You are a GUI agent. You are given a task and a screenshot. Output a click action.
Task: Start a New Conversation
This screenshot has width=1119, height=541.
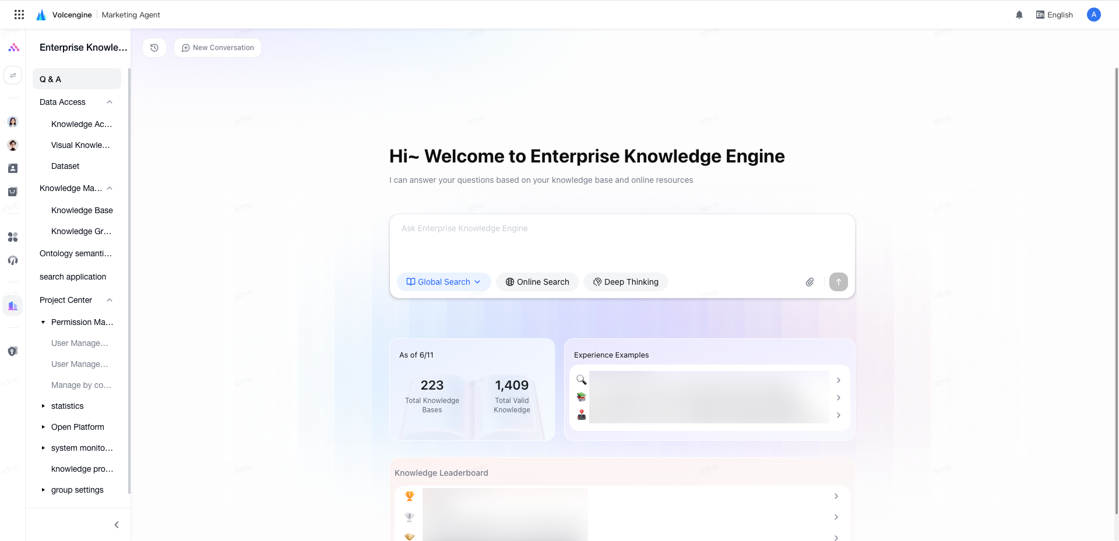217,48
